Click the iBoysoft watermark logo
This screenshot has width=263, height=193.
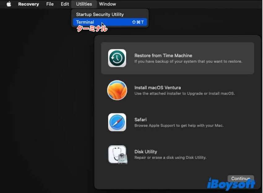[231, 183]
